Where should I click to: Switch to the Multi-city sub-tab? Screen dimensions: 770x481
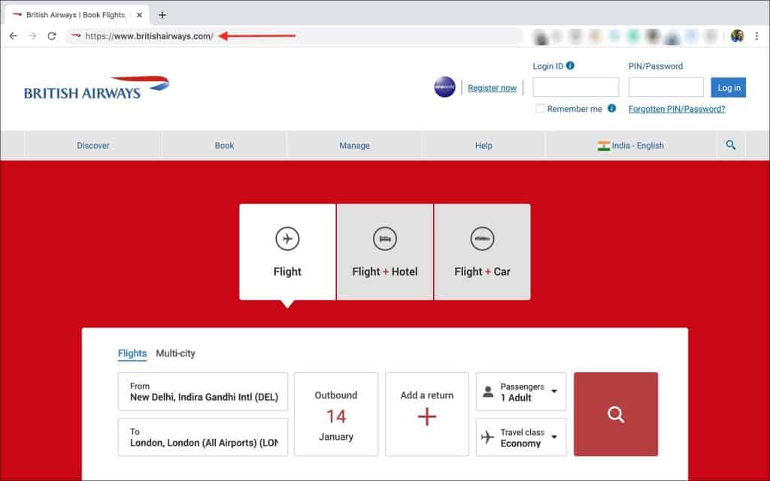coord(175,353)
